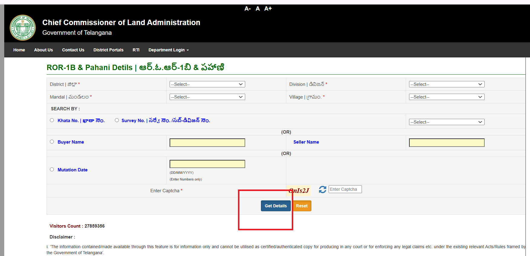Reset font size with the A control
The image size is (530, 256).
point(258,9)
